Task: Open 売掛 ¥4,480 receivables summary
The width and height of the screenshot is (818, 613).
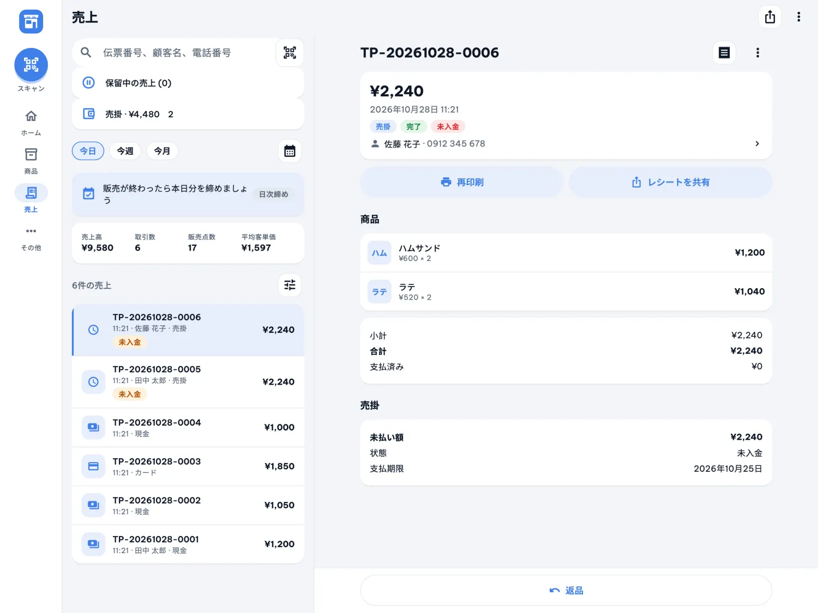Action: [188, 114]
